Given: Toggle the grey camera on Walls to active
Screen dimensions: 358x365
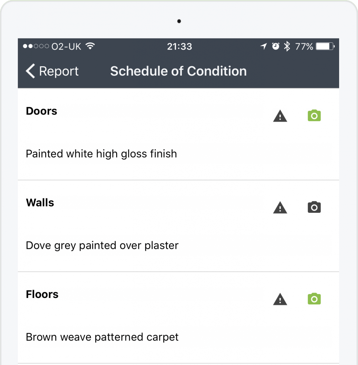Looking at the screenshot, I should tap(314, 207).
